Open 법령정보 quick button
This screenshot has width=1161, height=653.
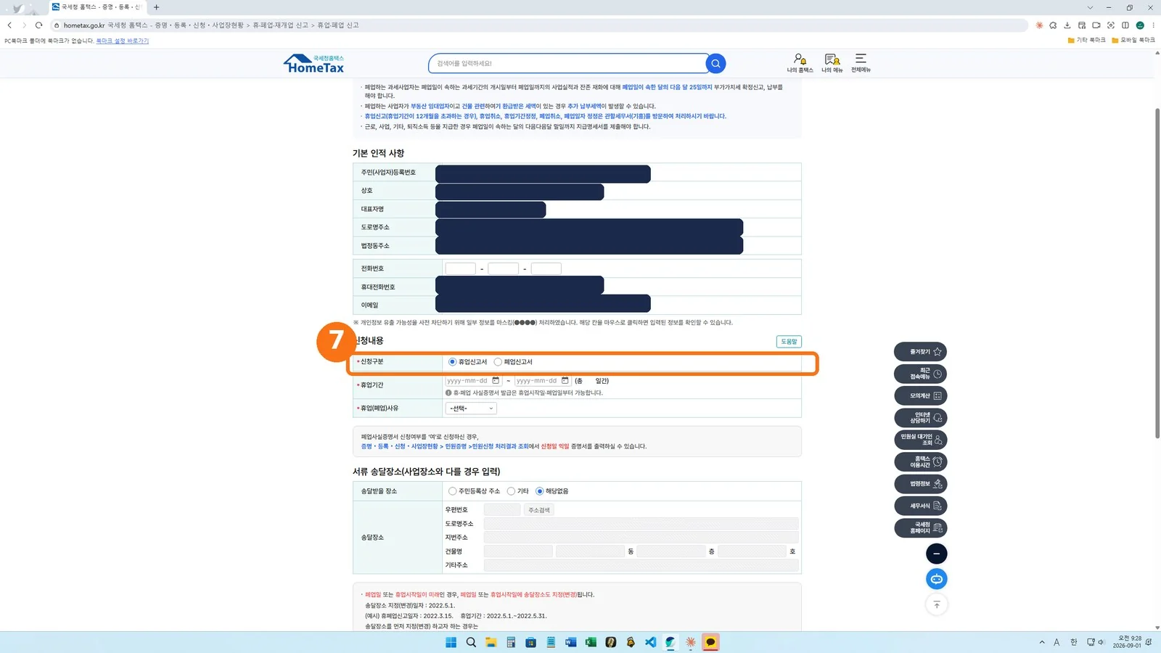pos(920,484)
